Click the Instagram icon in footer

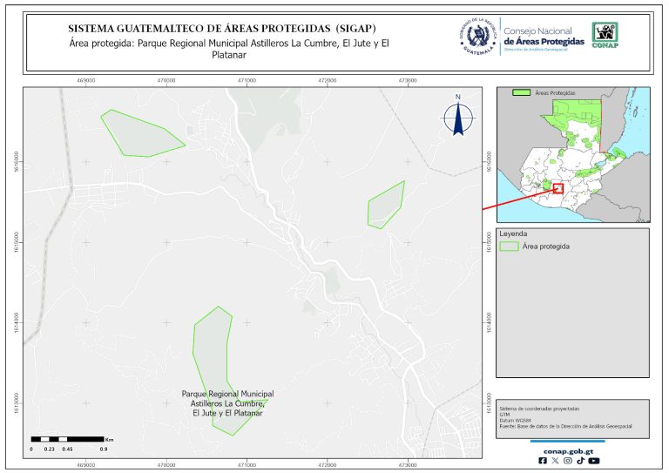pyautogui.click(x=568, y=461)
